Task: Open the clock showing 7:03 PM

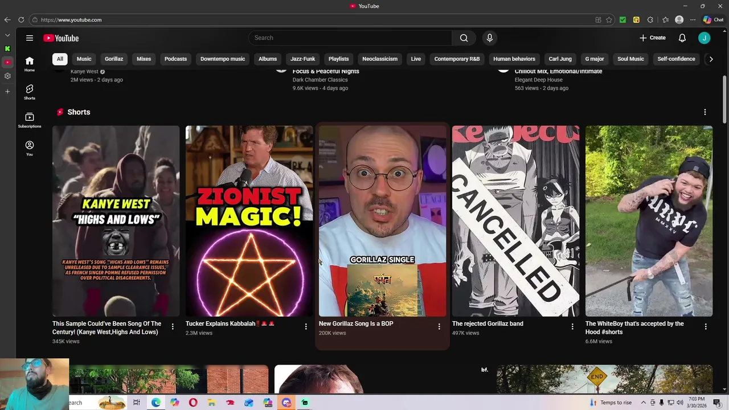Action: point(697,403)
